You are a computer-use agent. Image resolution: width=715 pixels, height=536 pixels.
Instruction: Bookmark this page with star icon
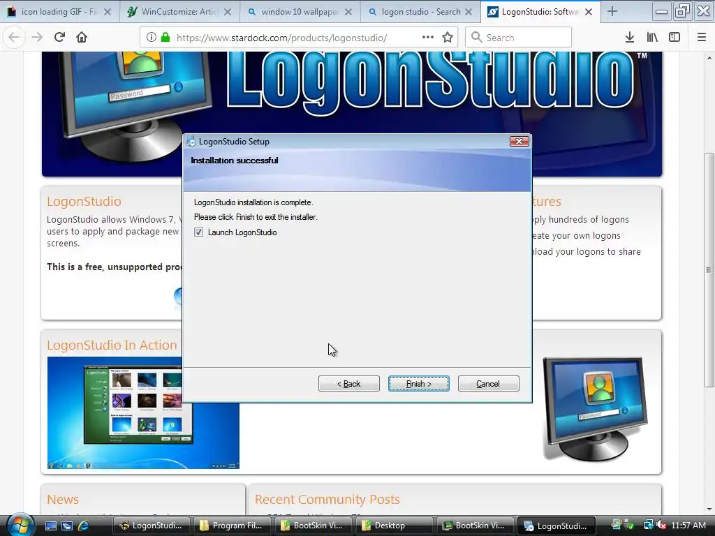click(448, 38)
